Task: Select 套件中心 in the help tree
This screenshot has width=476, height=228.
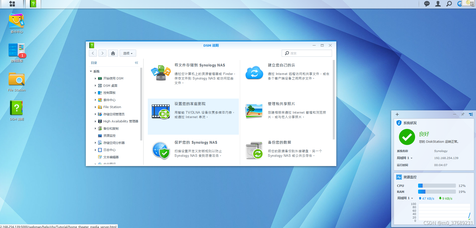Action: [109, 100]
